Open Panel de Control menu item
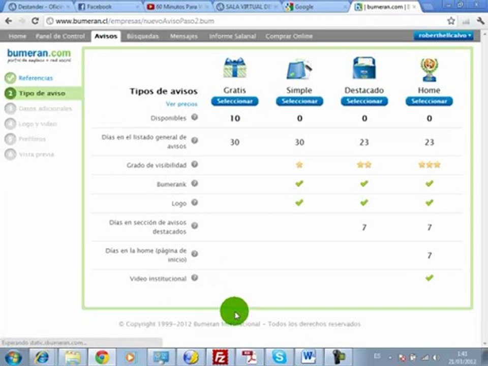The width and height of the screenshot is (488, 366). tap(60, 36)
